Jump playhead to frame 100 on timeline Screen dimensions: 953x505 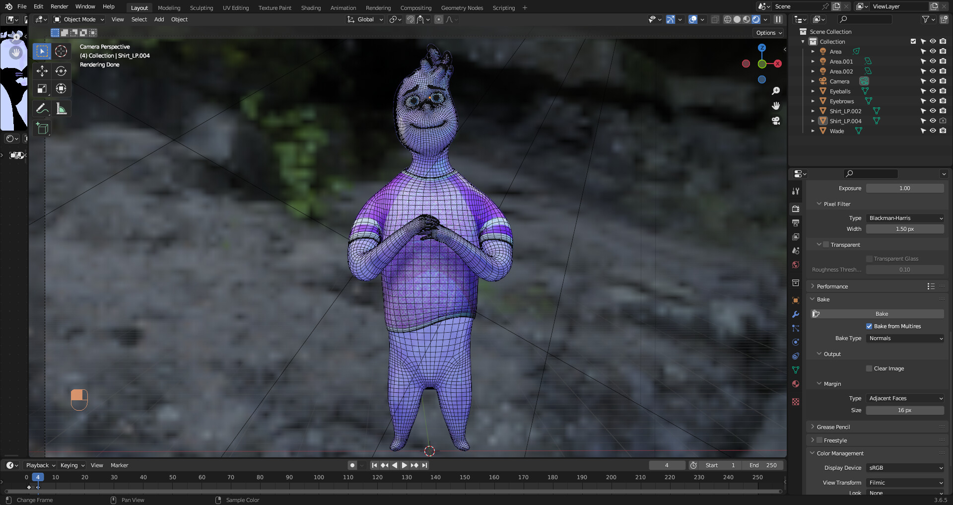coord(318,477)
